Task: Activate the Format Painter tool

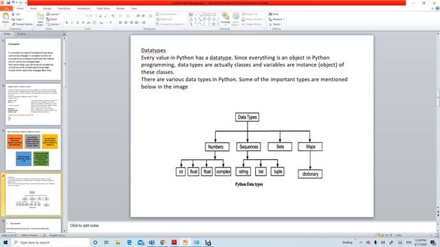Action: (23, 24)
